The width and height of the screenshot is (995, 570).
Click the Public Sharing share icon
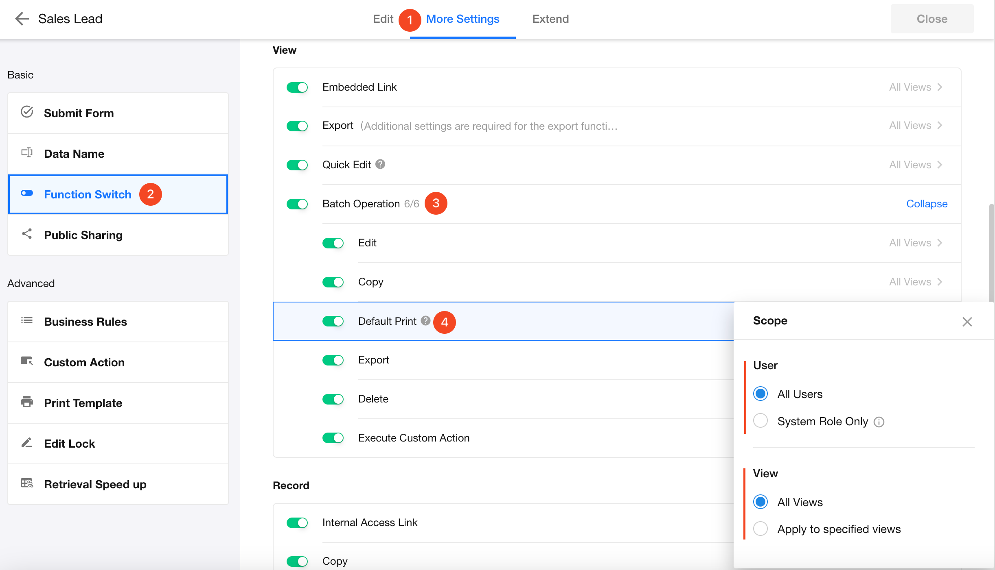click(27, 234)
